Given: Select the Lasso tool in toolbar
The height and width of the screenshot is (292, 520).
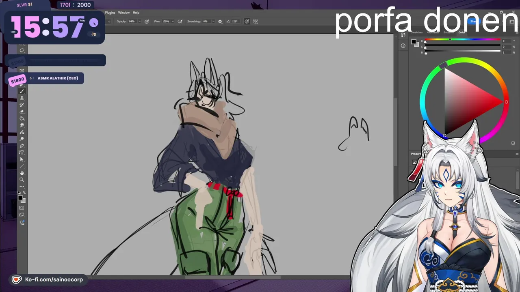Looking at the screenshot, I should click(x=22, y=50).
